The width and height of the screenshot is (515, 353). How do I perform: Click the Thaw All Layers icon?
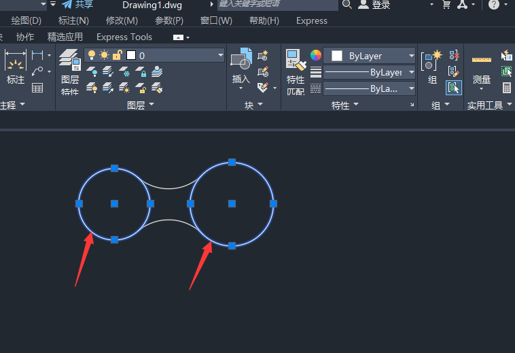coord(124,88)
